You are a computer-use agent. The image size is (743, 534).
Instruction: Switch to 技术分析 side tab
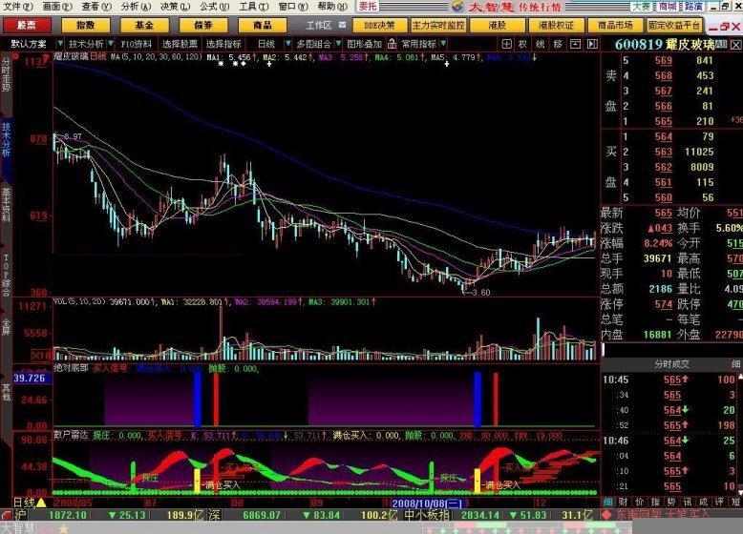click(x=7, y=139)
